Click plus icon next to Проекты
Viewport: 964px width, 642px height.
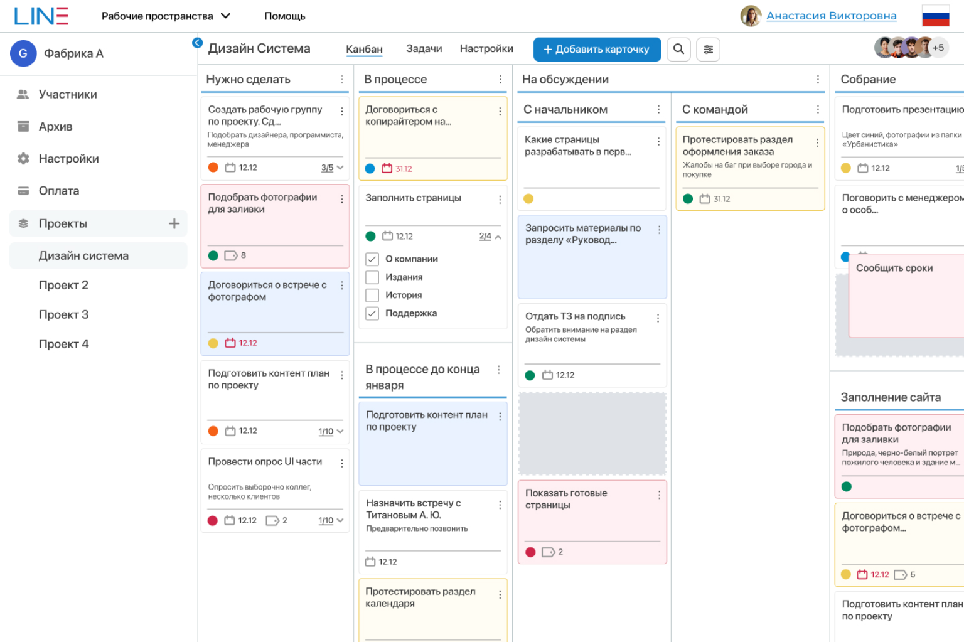coord(174,223)
